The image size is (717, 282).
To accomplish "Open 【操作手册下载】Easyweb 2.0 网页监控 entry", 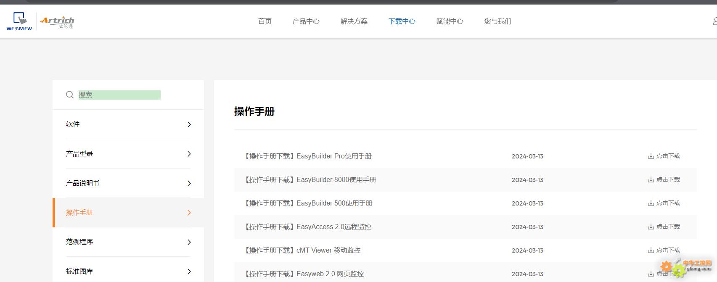I will coord(304,274).
